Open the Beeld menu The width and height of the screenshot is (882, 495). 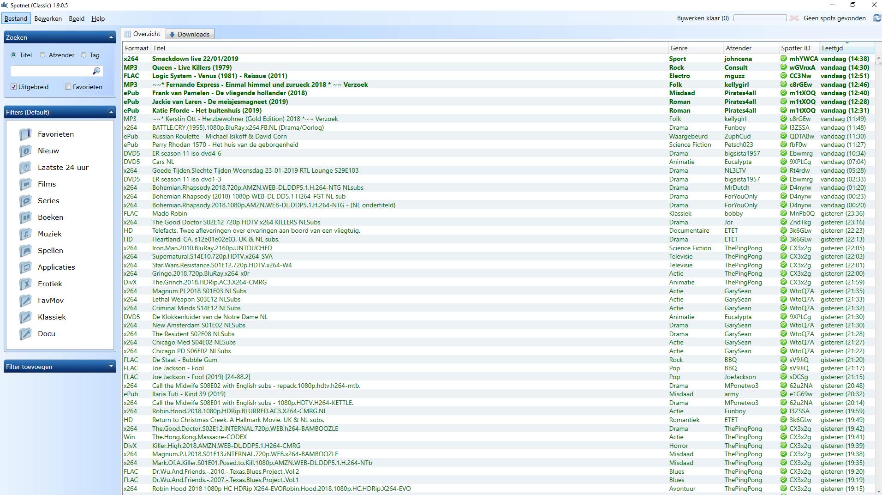point(77,18)
